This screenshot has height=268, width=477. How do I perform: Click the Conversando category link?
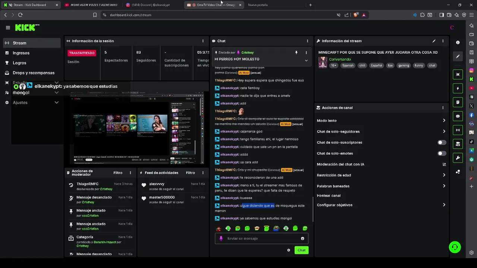[340, 60]
